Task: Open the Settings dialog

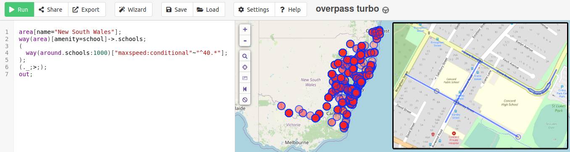Action: (254, 10)
